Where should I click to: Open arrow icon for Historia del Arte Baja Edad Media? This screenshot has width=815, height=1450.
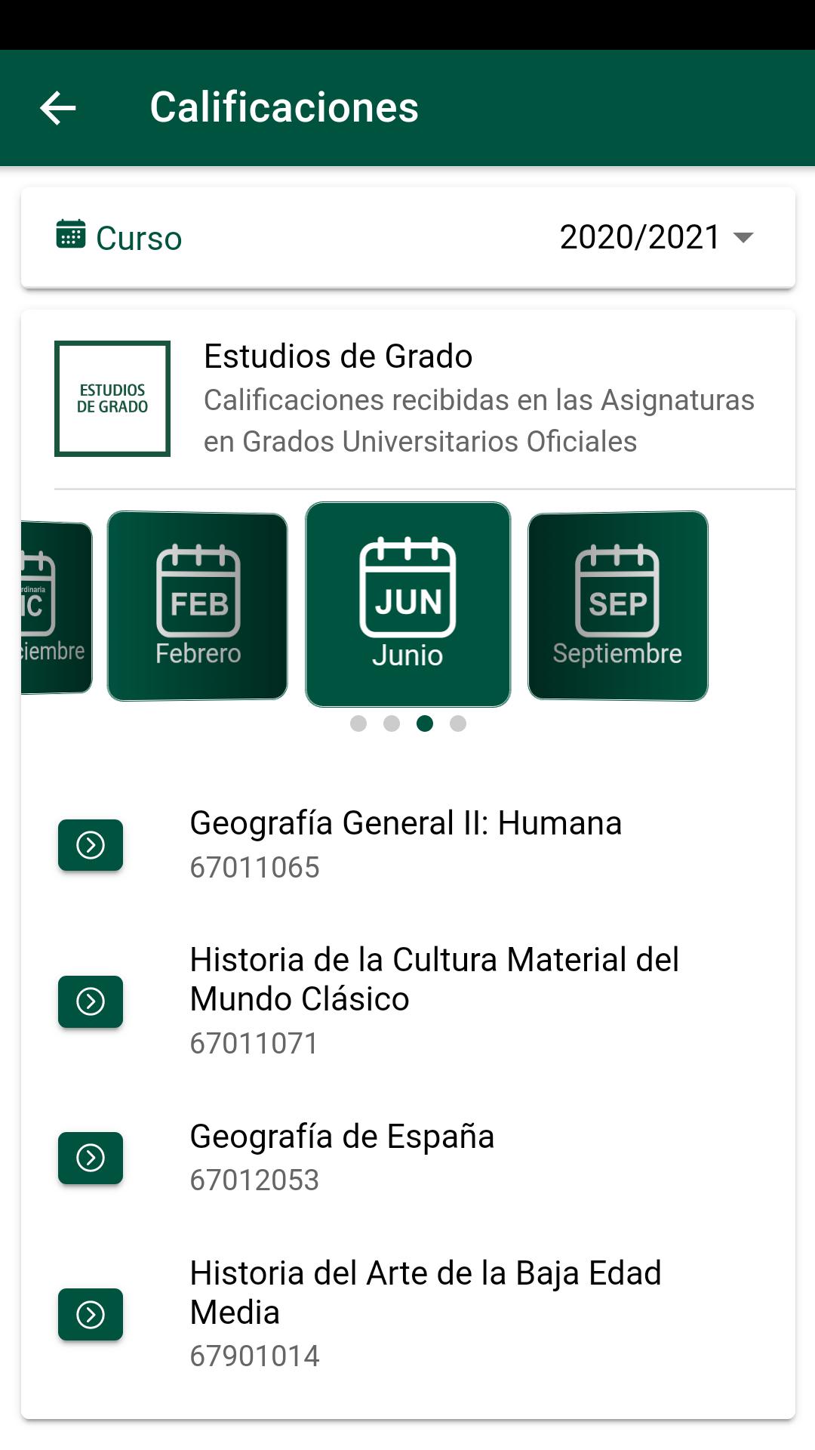91,1315
